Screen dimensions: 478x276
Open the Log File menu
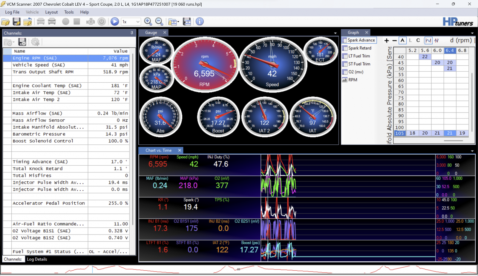coord(12,12)
